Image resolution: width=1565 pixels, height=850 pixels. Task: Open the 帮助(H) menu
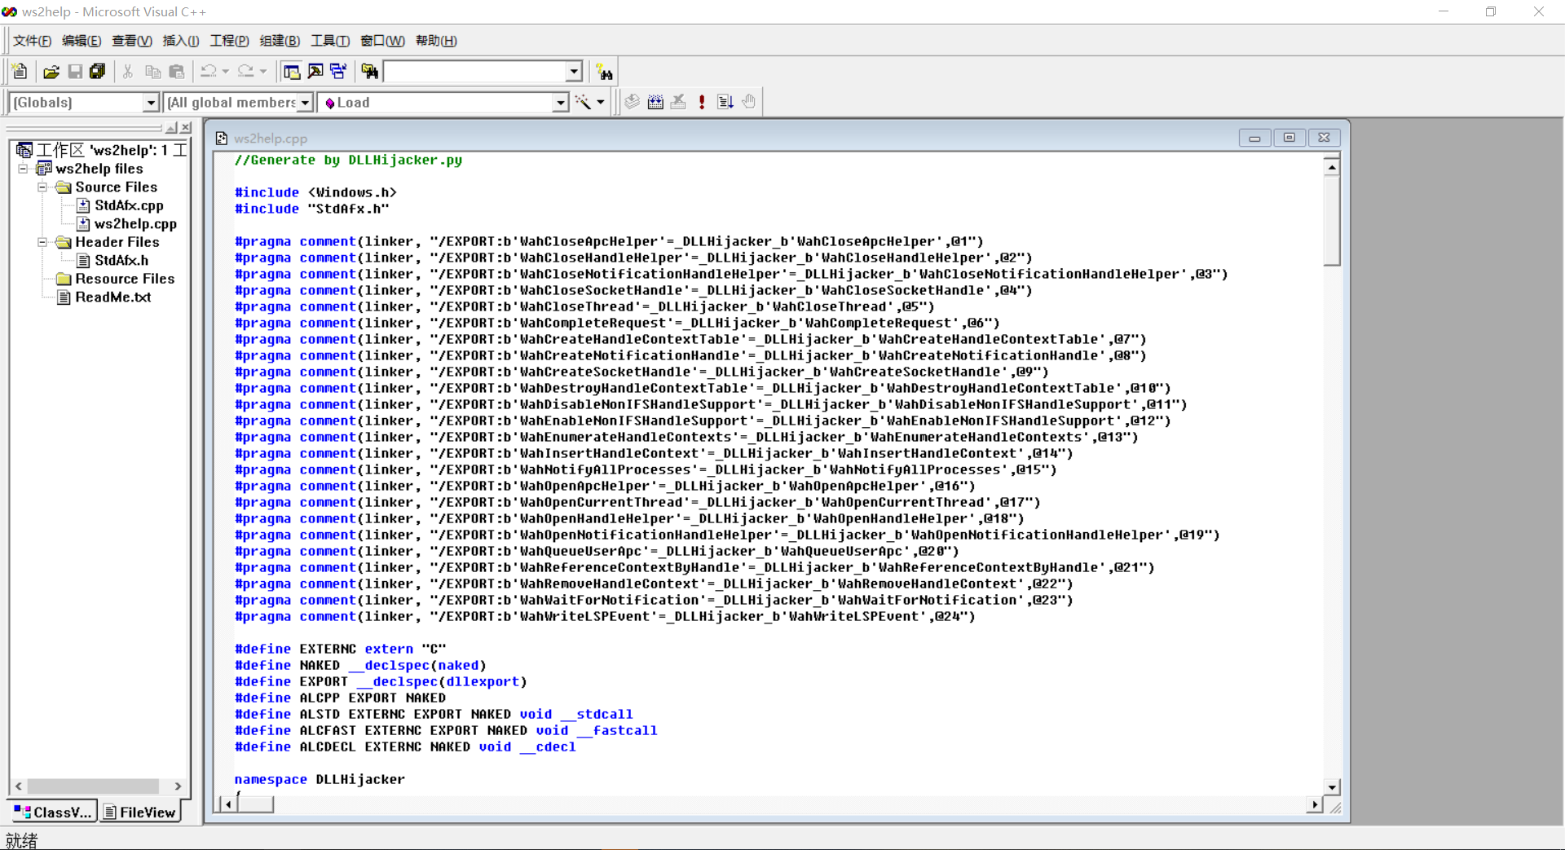tap(436, 41)
